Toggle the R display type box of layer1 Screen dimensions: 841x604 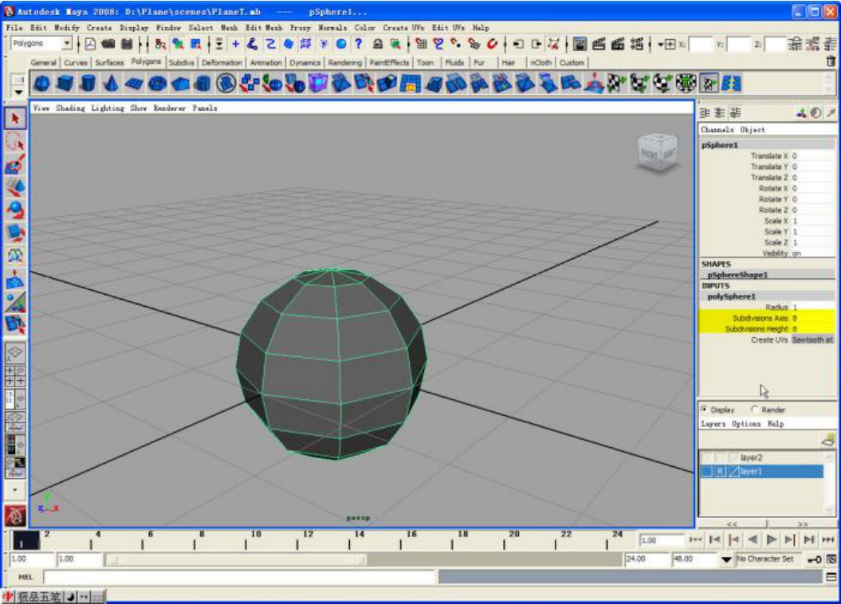point(721,471)
